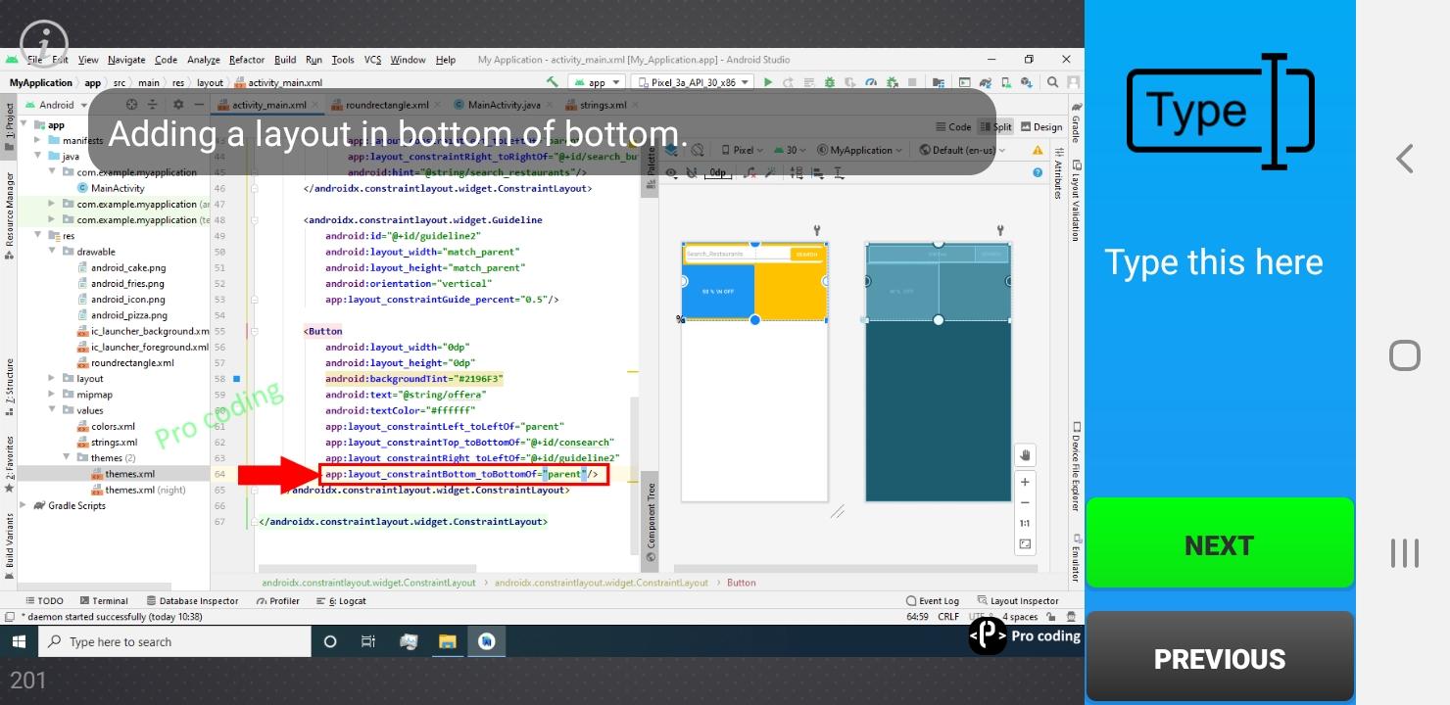
Task: Collapse the drawable folder
Action: click(x=52, y=252)
